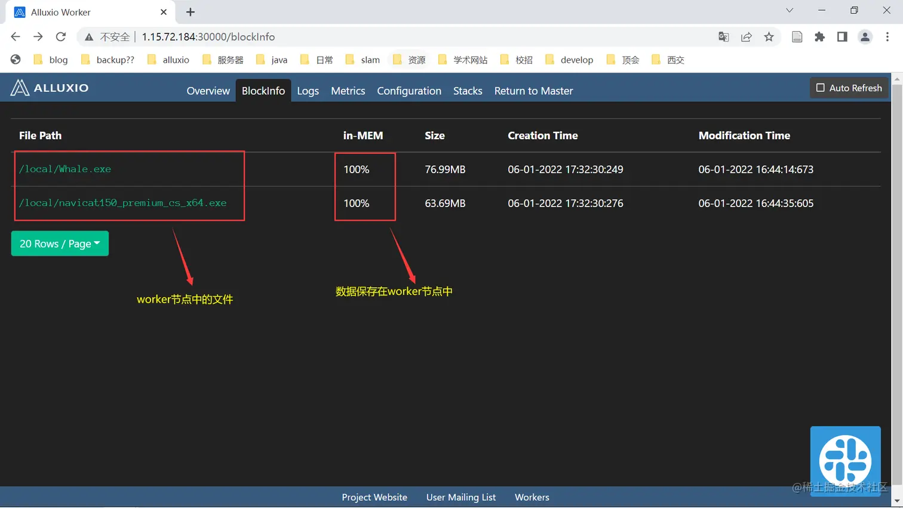The width and height of the screenshot is (903, 508).
Task: Open the alluxio bookmark folder
Action: point(168,60)
